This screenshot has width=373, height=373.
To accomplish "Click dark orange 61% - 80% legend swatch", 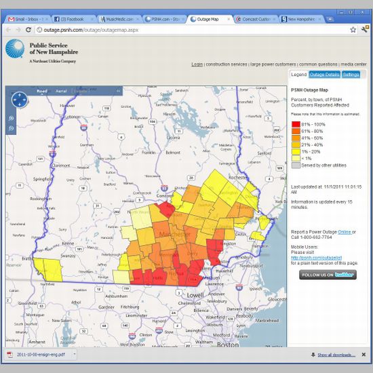I will click(296, 131).
